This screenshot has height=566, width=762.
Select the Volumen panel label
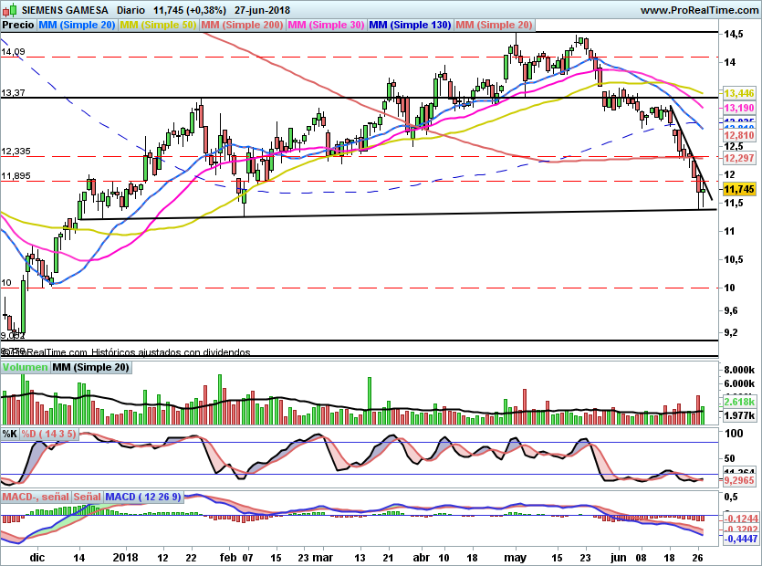25,367
